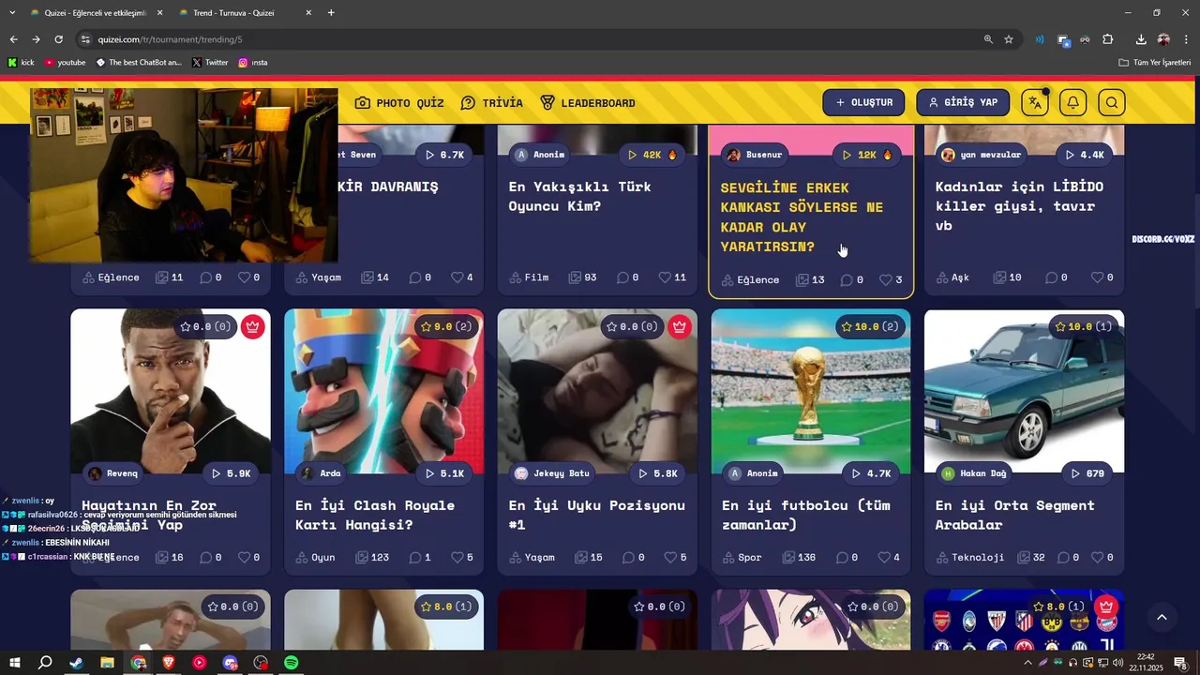Click author name 'Hakan Dağ'
The image size is (1200, 675).
point(983,473)
